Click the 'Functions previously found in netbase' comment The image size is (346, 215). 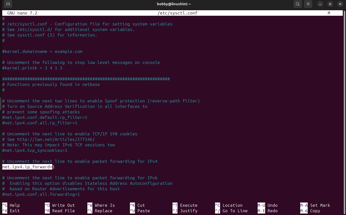(x=51, y=84)
